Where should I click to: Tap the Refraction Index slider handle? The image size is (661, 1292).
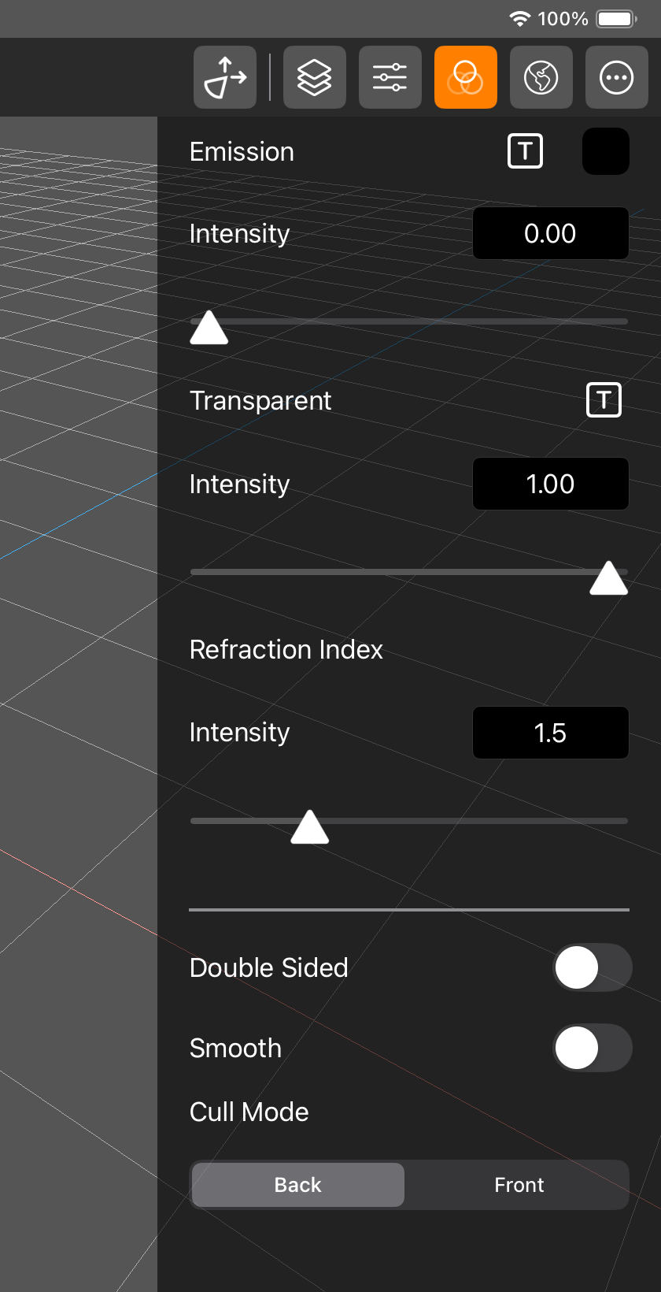[x=310, y=826]
